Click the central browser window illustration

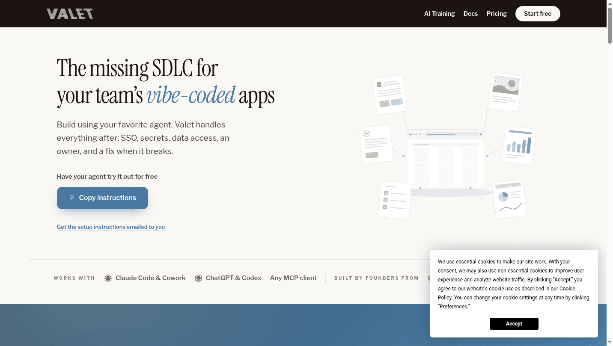[445, 159]
